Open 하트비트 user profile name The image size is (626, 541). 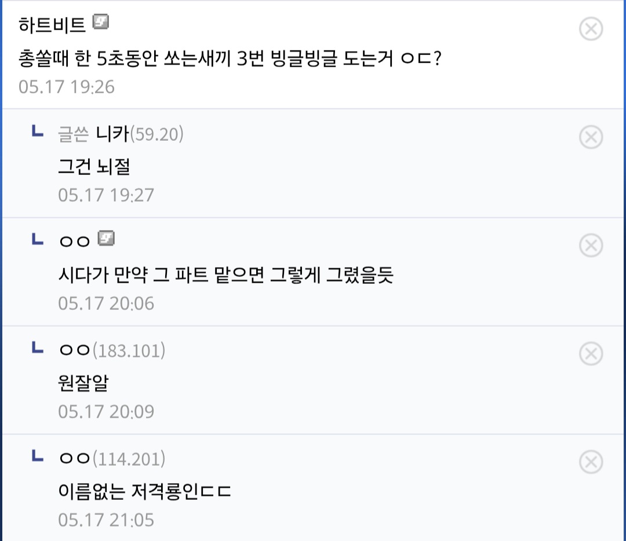pyautogui.click(x=52, y=25)
